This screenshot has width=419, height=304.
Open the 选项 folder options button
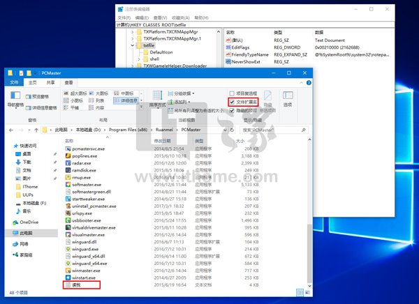click(x=288, y=97)
